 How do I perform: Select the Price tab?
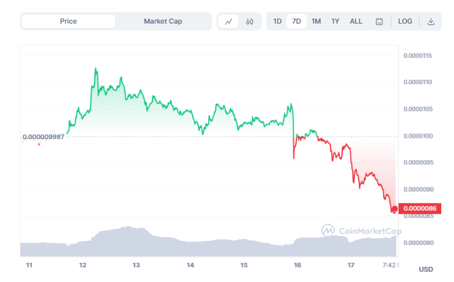(x=68, y=21)
